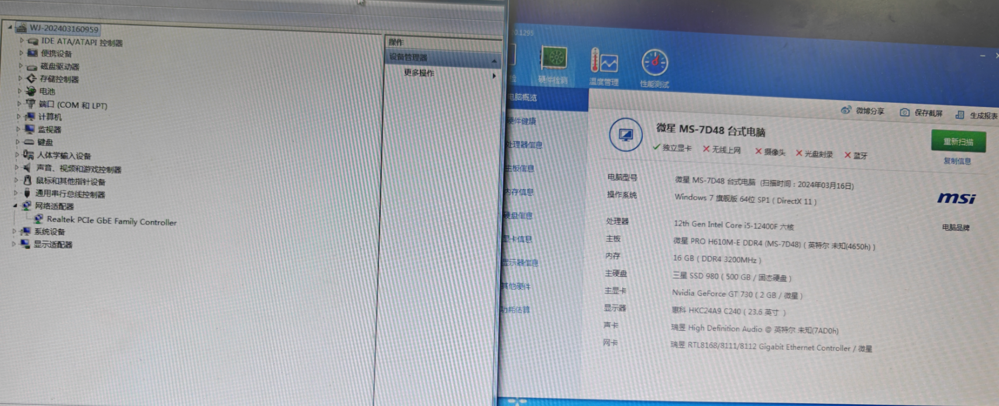999x406 pixels.
Task: Open the 功耗估算 sidebar tab
Action: [515, 309]
